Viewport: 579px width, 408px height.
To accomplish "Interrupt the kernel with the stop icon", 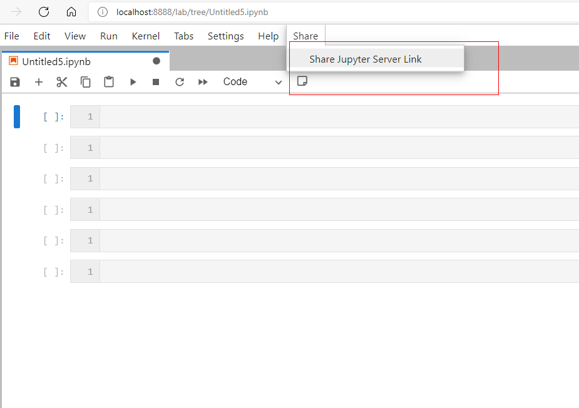I will 156,82.
